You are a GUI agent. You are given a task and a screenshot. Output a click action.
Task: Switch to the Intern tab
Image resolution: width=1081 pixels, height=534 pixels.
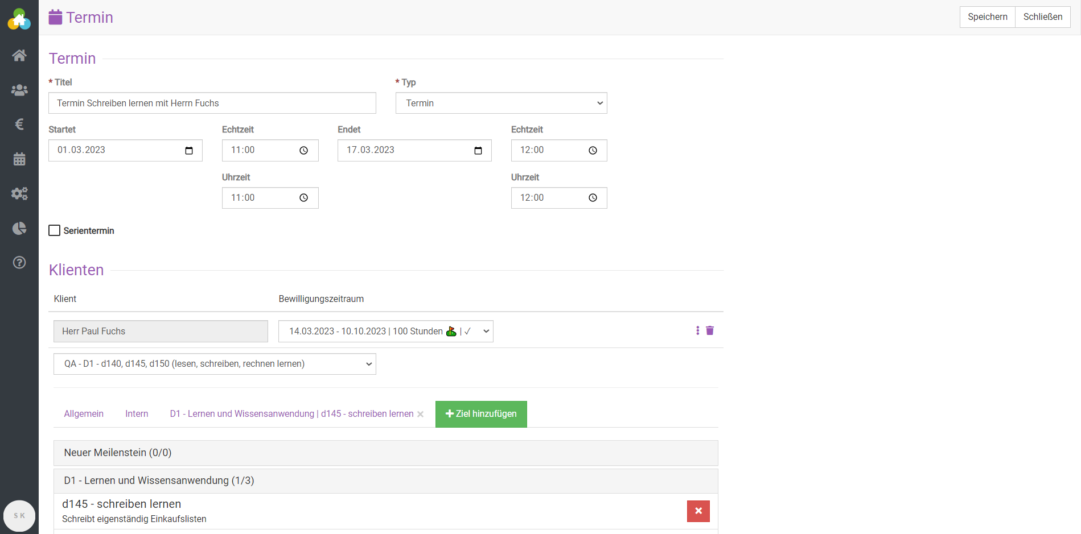pyautogui.click(x=137, y=414)
